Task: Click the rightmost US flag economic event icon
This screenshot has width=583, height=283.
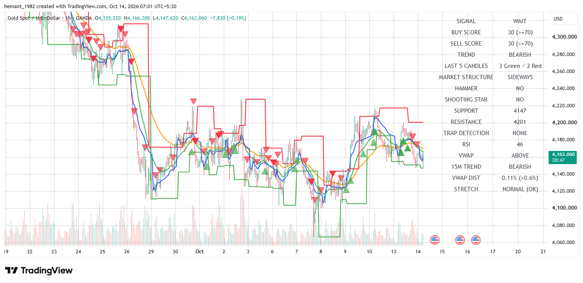Action: coord(476,240)
